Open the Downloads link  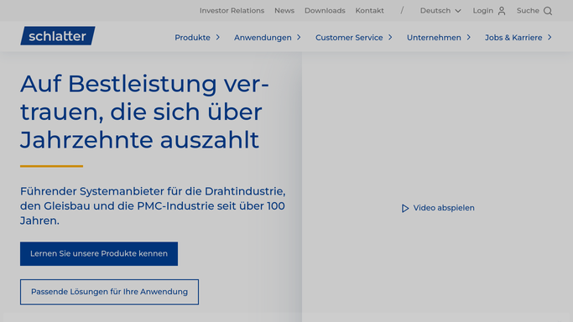[325, 11]
